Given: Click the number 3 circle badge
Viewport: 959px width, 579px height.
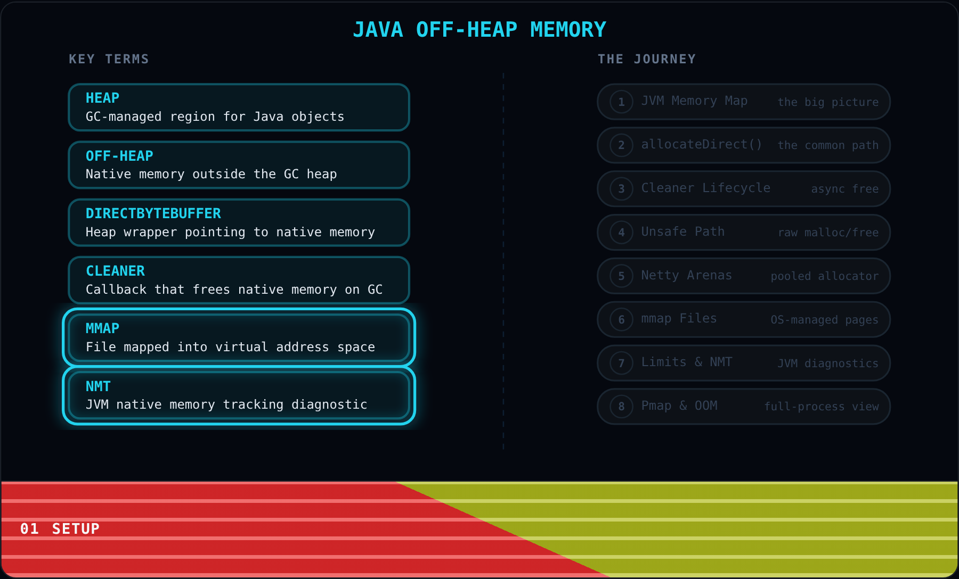Looking at the screenshot, I should click(621, 189).
